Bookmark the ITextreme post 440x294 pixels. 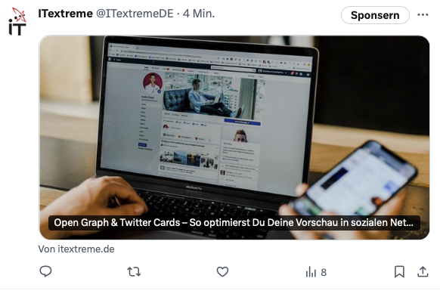coord(399,271)
